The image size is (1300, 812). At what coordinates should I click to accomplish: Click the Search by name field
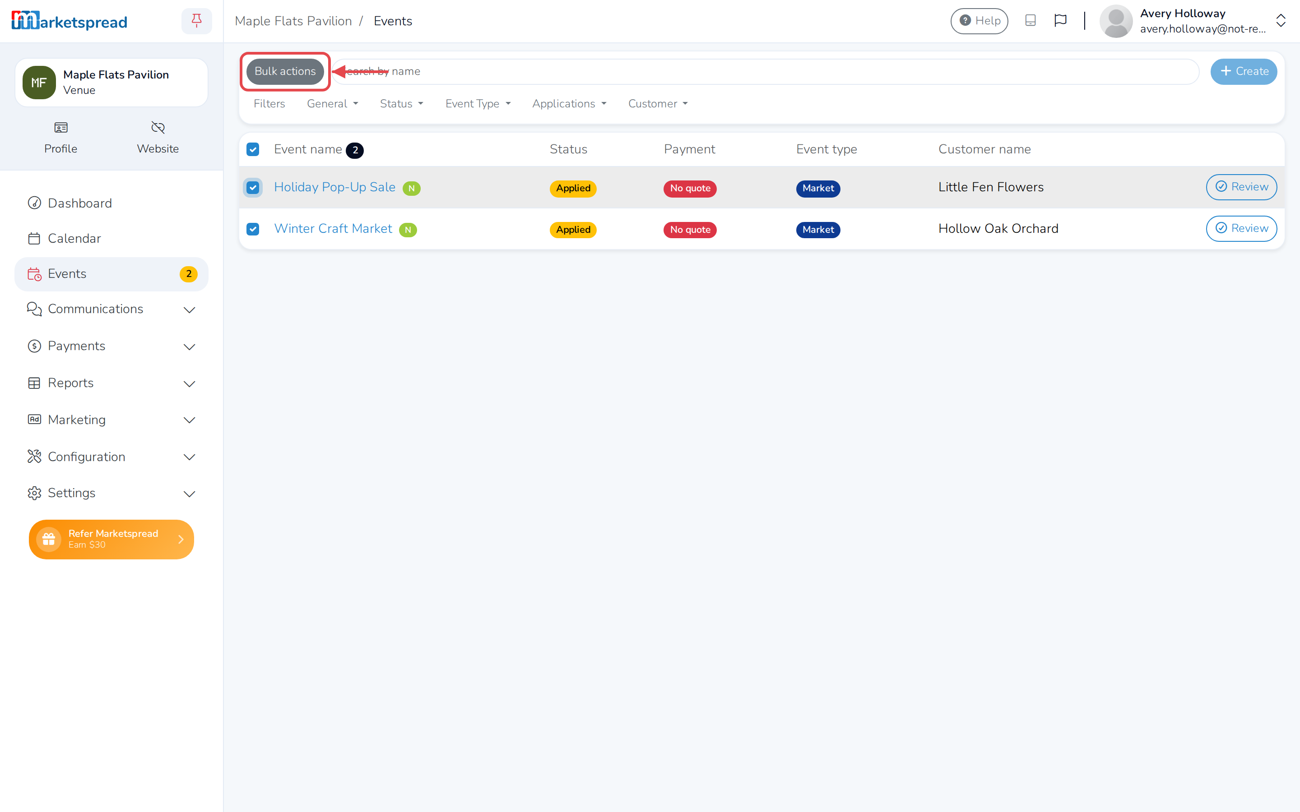[766, 71]
